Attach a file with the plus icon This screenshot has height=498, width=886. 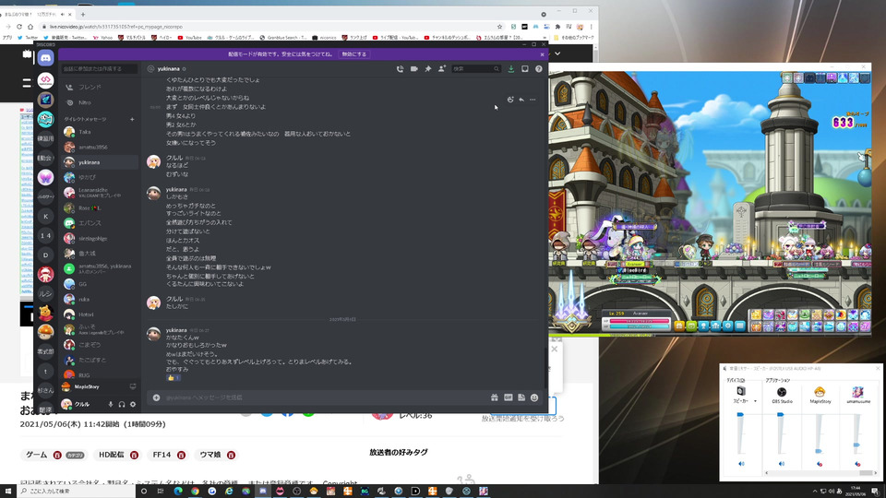pyautogui.click(x=157, y=397)
